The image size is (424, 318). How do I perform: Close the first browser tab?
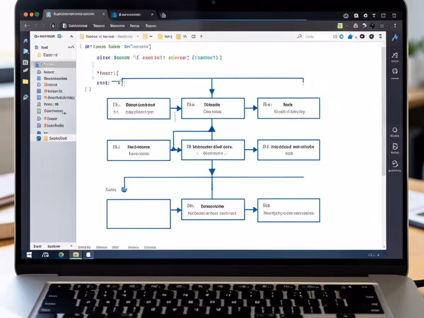click(x=104, y=14)
